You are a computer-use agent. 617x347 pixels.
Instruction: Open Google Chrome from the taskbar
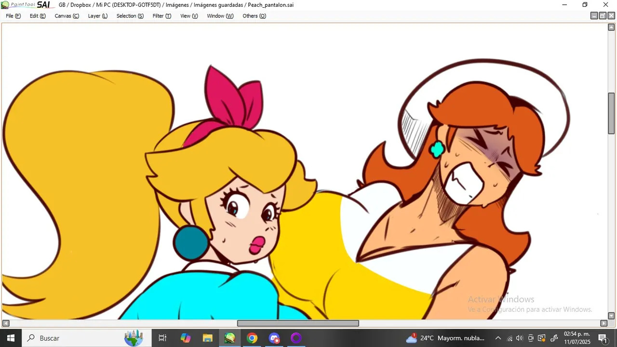coord(252,338)
